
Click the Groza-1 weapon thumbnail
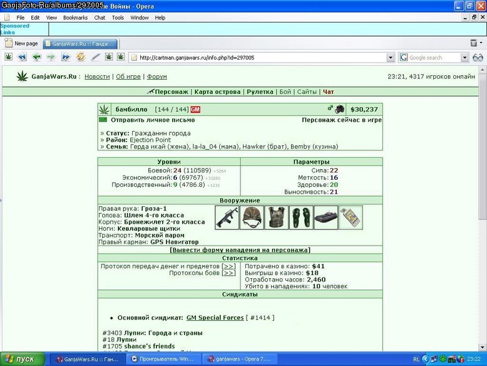(x=227, y=217)
